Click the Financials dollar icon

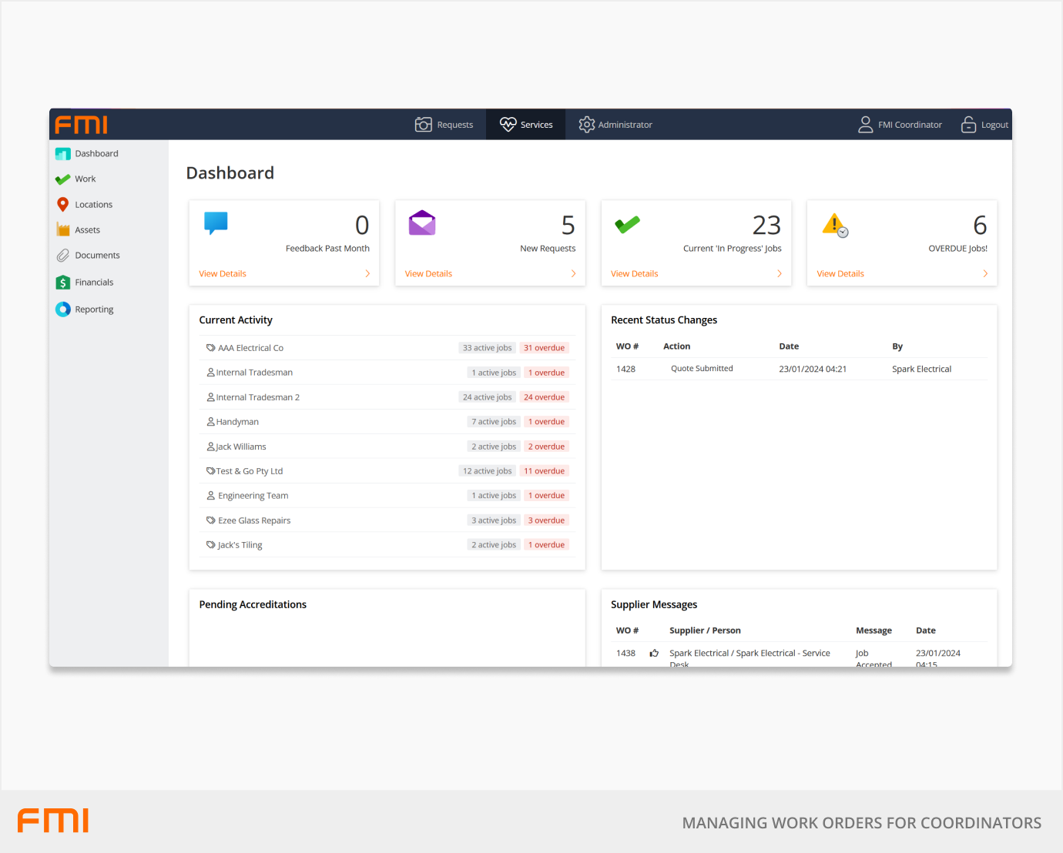click(63, 283)
